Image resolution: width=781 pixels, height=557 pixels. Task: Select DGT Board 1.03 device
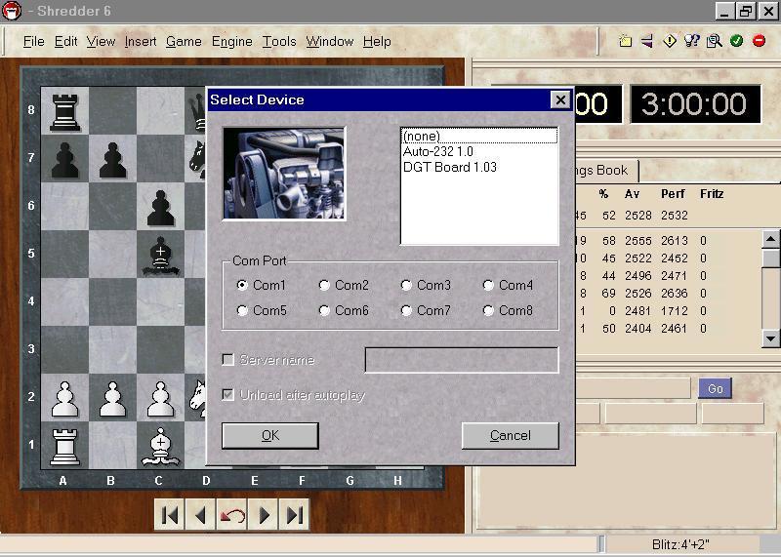pos(450,167)
